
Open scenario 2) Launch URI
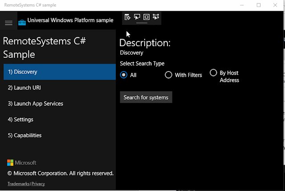point(60,88)
